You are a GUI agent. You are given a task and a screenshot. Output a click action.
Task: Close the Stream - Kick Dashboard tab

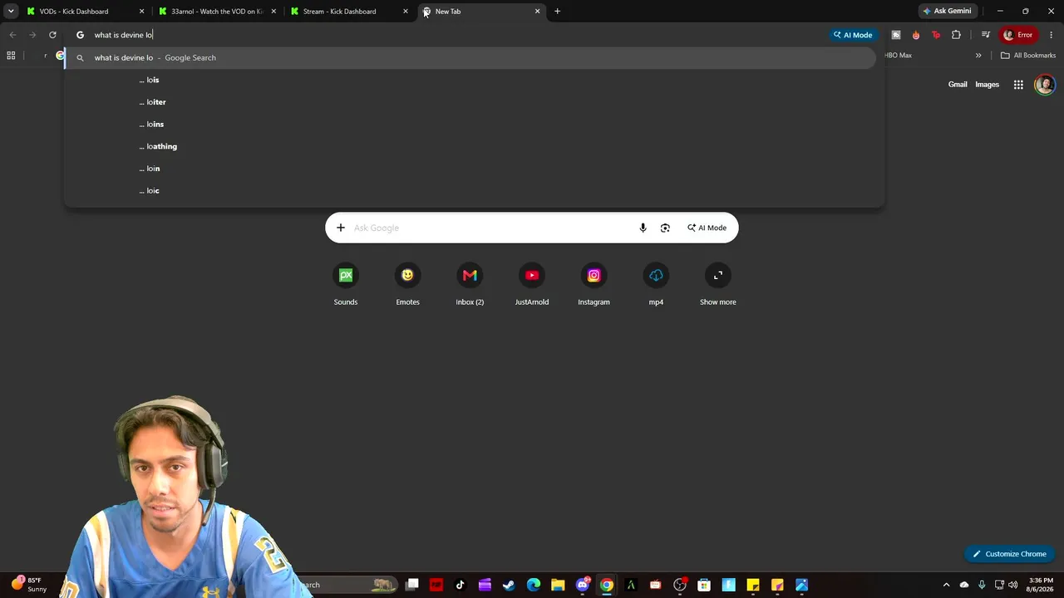[x=406, y=12]
